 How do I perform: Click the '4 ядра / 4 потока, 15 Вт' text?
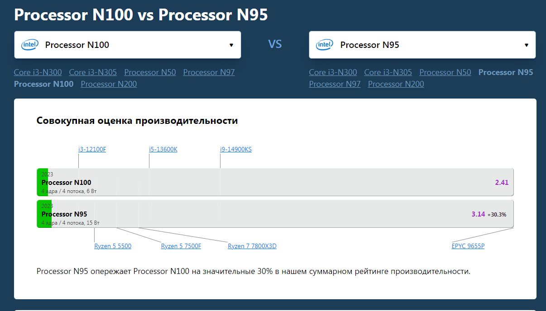click(x=70, y=223)
